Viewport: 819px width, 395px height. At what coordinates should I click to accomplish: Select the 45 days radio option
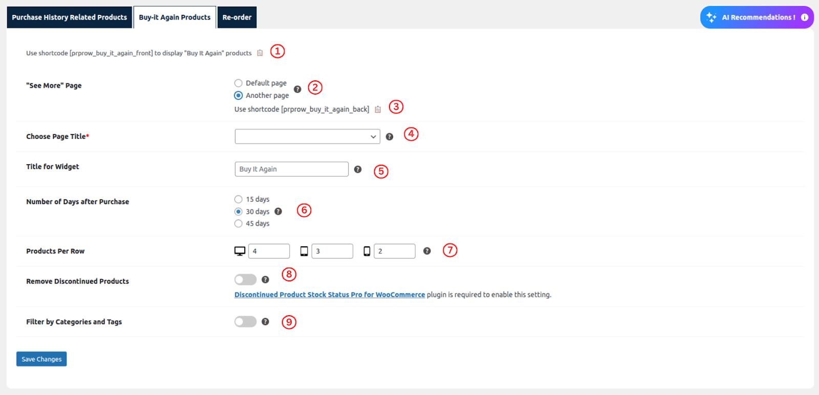(239, 224)
